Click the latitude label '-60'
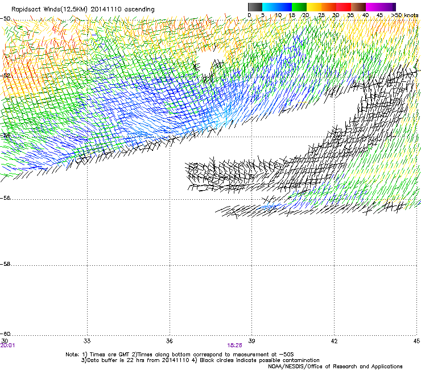The height and width of the screenshot is (370, 421). pos(5,334)
